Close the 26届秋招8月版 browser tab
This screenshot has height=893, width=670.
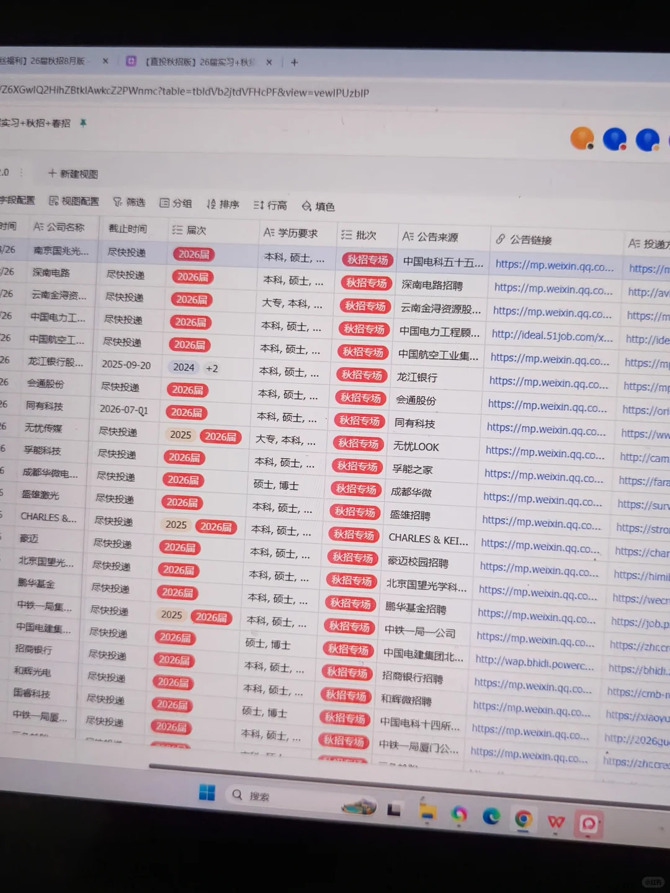coord(105,61)
